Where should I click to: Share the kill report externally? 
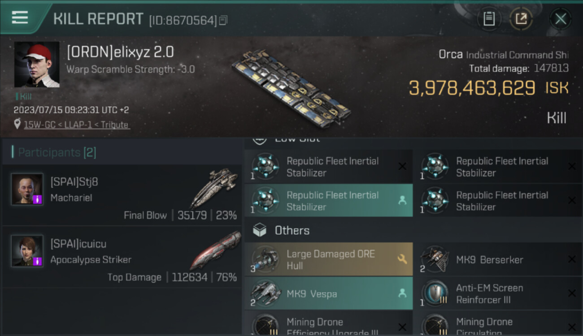[x=521, y=19]
